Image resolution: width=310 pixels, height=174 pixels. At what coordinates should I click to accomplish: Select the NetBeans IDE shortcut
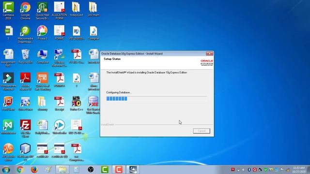(25, 152)
